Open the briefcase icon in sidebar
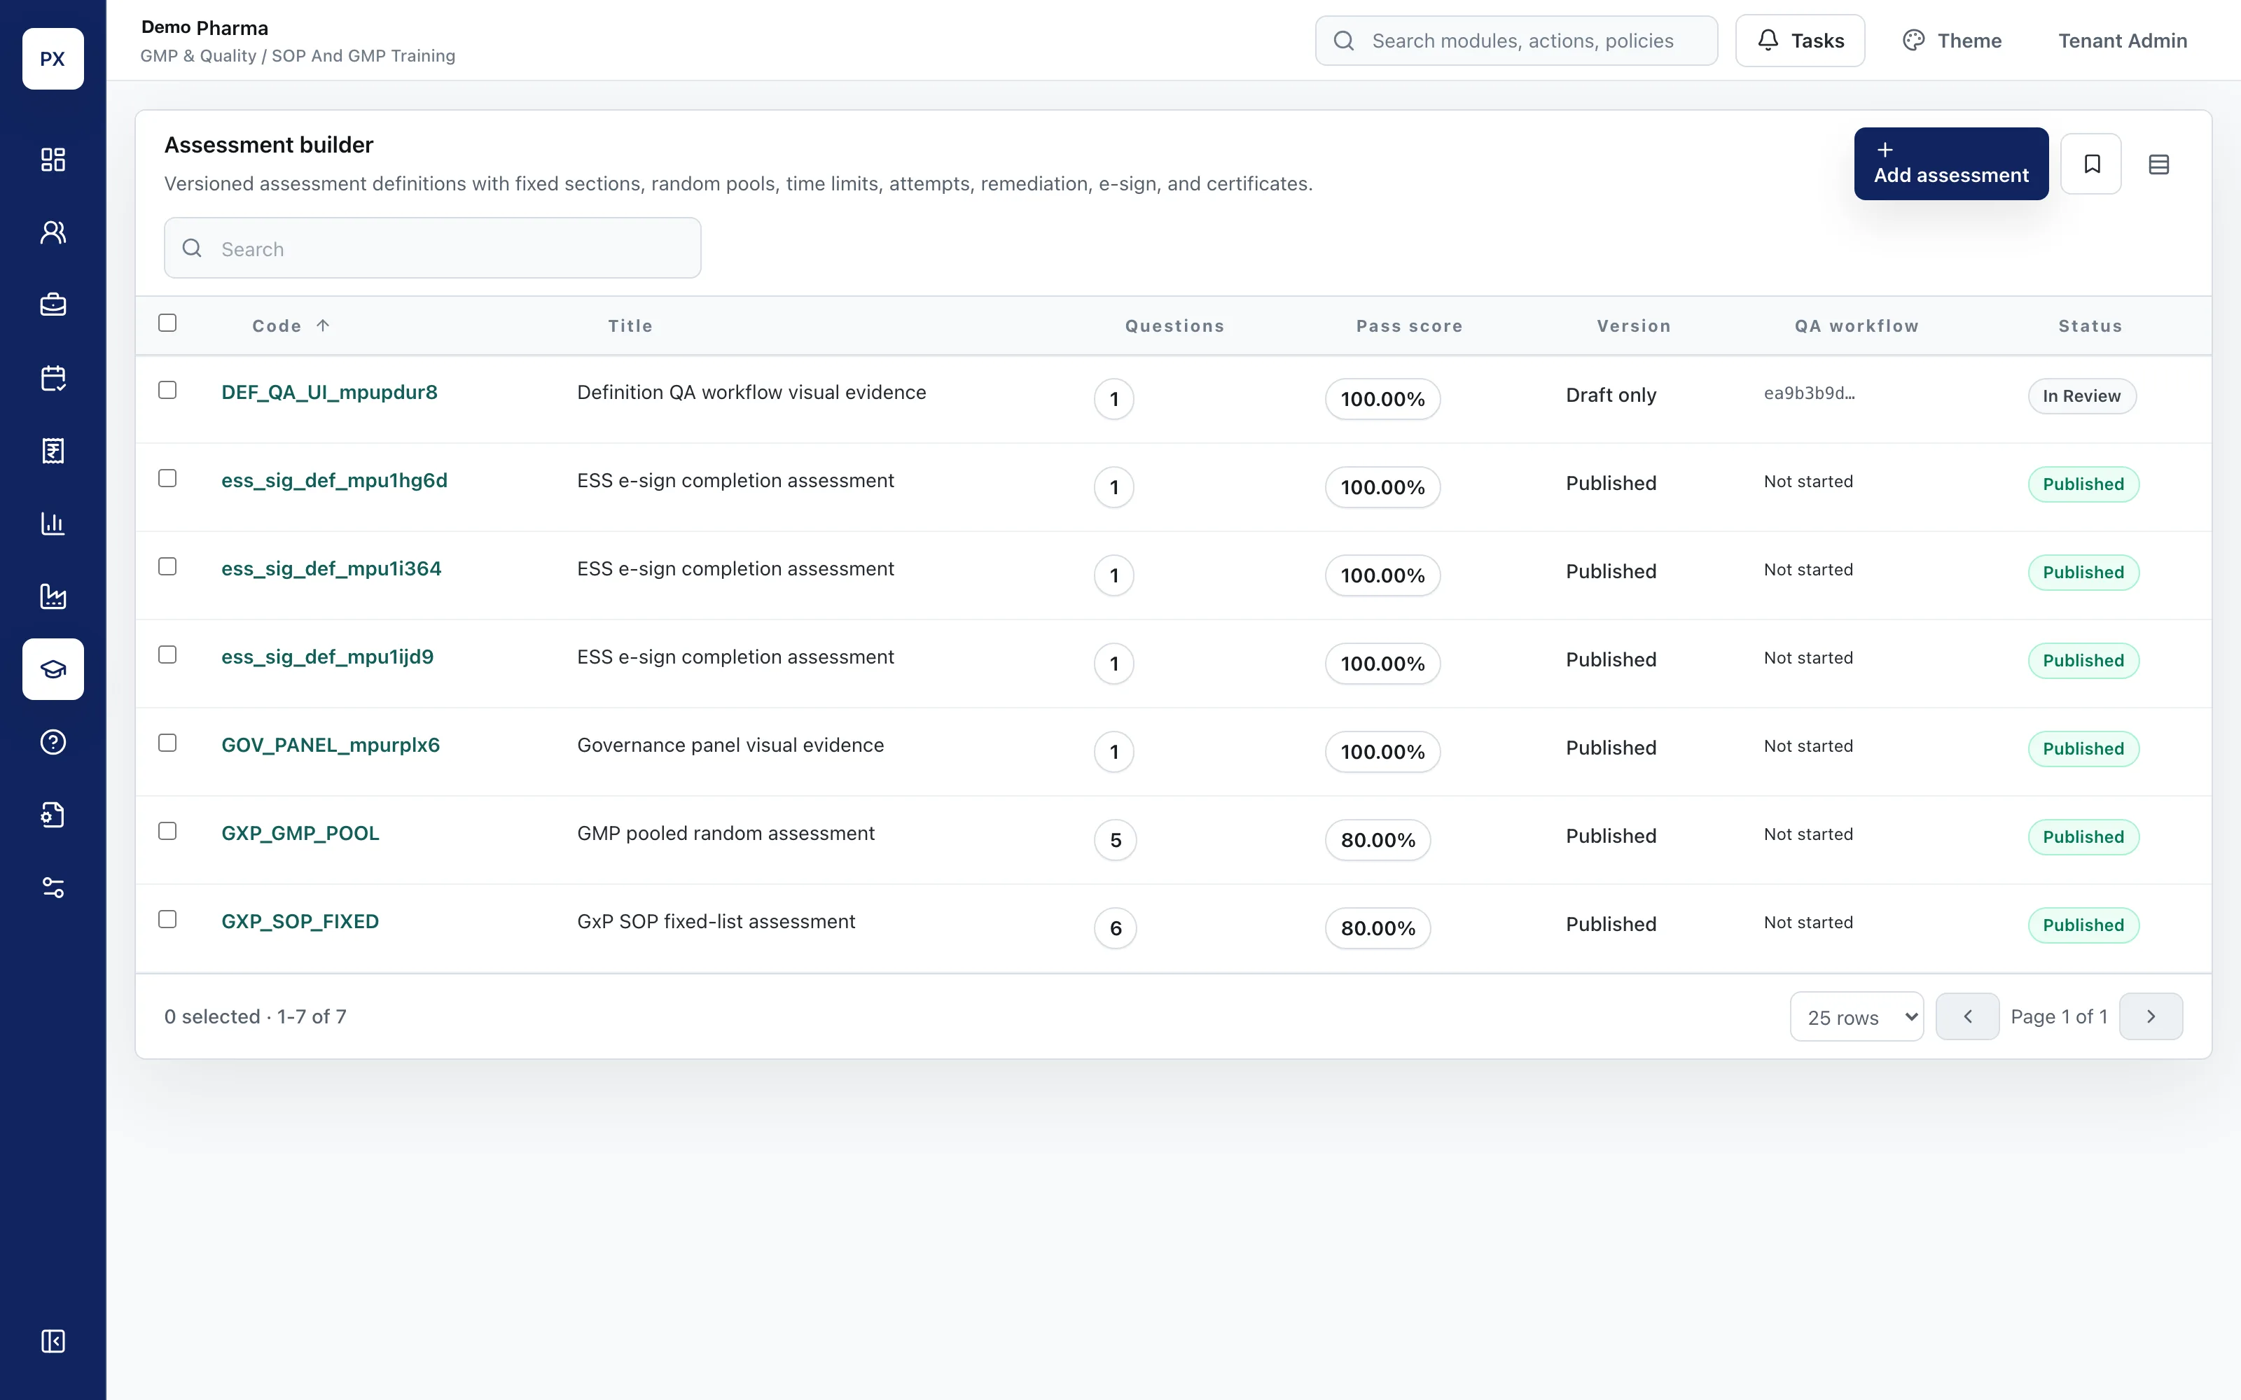This screenshot has height=1400, width=2241. 53,304
